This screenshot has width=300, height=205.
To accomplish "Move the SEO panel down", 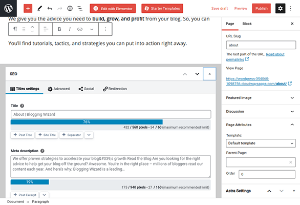I will 197,74.
